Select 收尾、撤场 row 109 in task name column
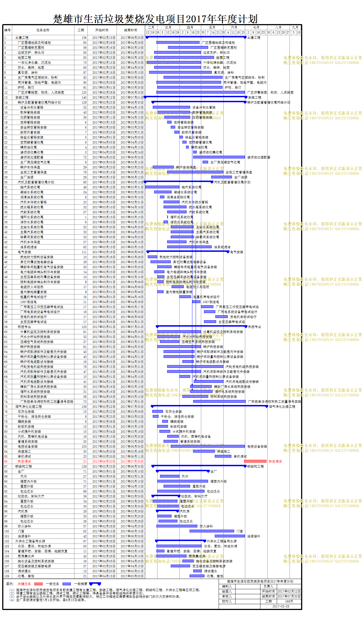The image size is (362, 623). (x=26, y=576)
